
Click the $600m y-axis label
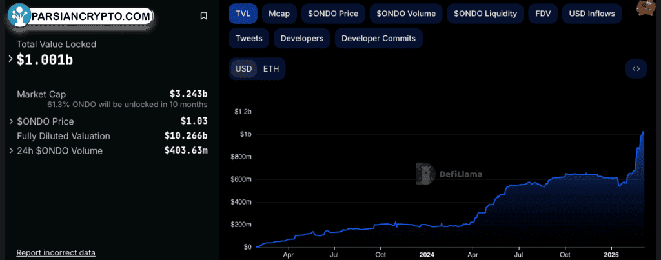click(x=243, y=179)
